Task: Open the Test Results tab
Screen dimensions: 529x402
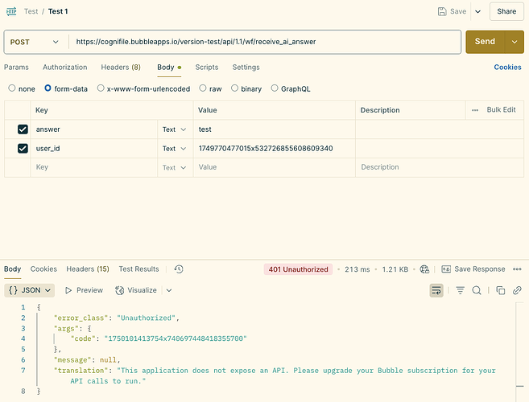Action: (138, 269)
